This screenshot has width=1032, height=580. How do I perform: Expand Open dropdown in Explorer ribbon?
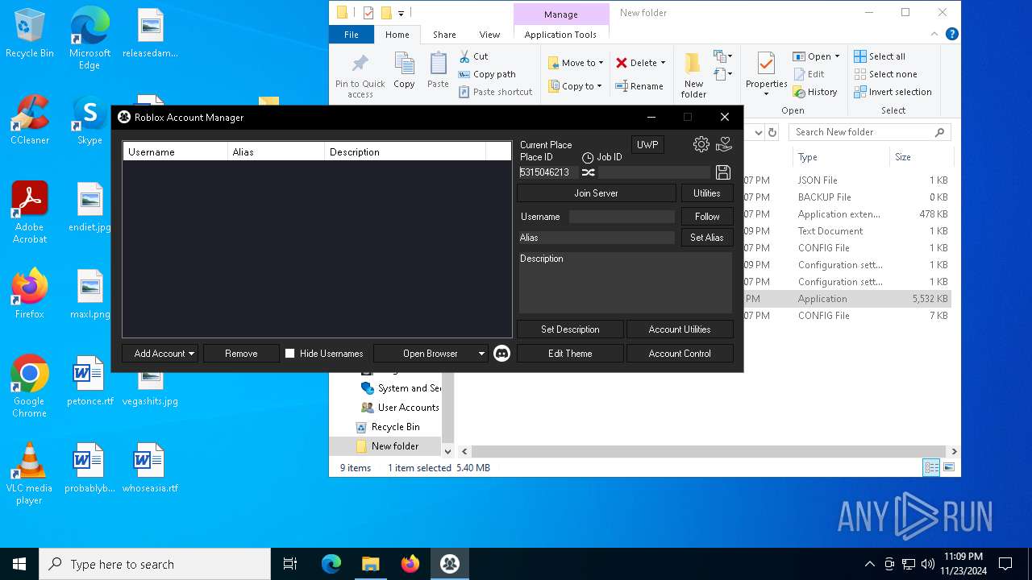click(837, 56)
